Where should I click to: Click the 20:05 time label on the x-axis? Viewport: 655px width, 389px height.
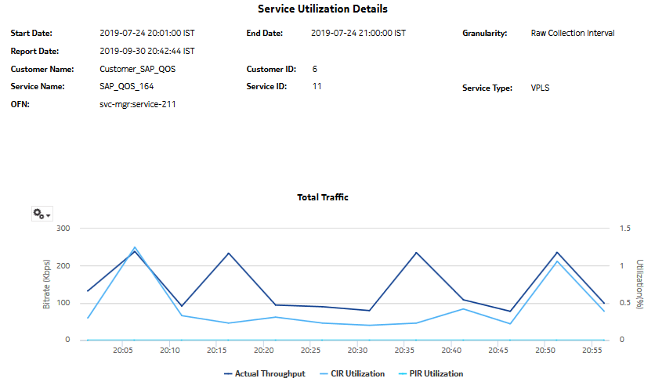tap(123, 351)
